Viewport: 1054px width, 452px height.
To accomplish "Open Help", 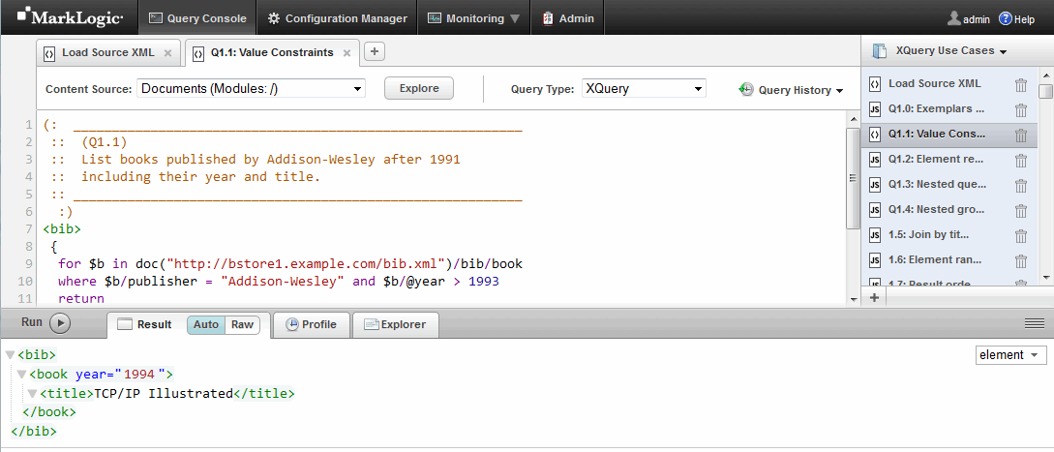I will pyautogui.click(x=1016, y=18).
